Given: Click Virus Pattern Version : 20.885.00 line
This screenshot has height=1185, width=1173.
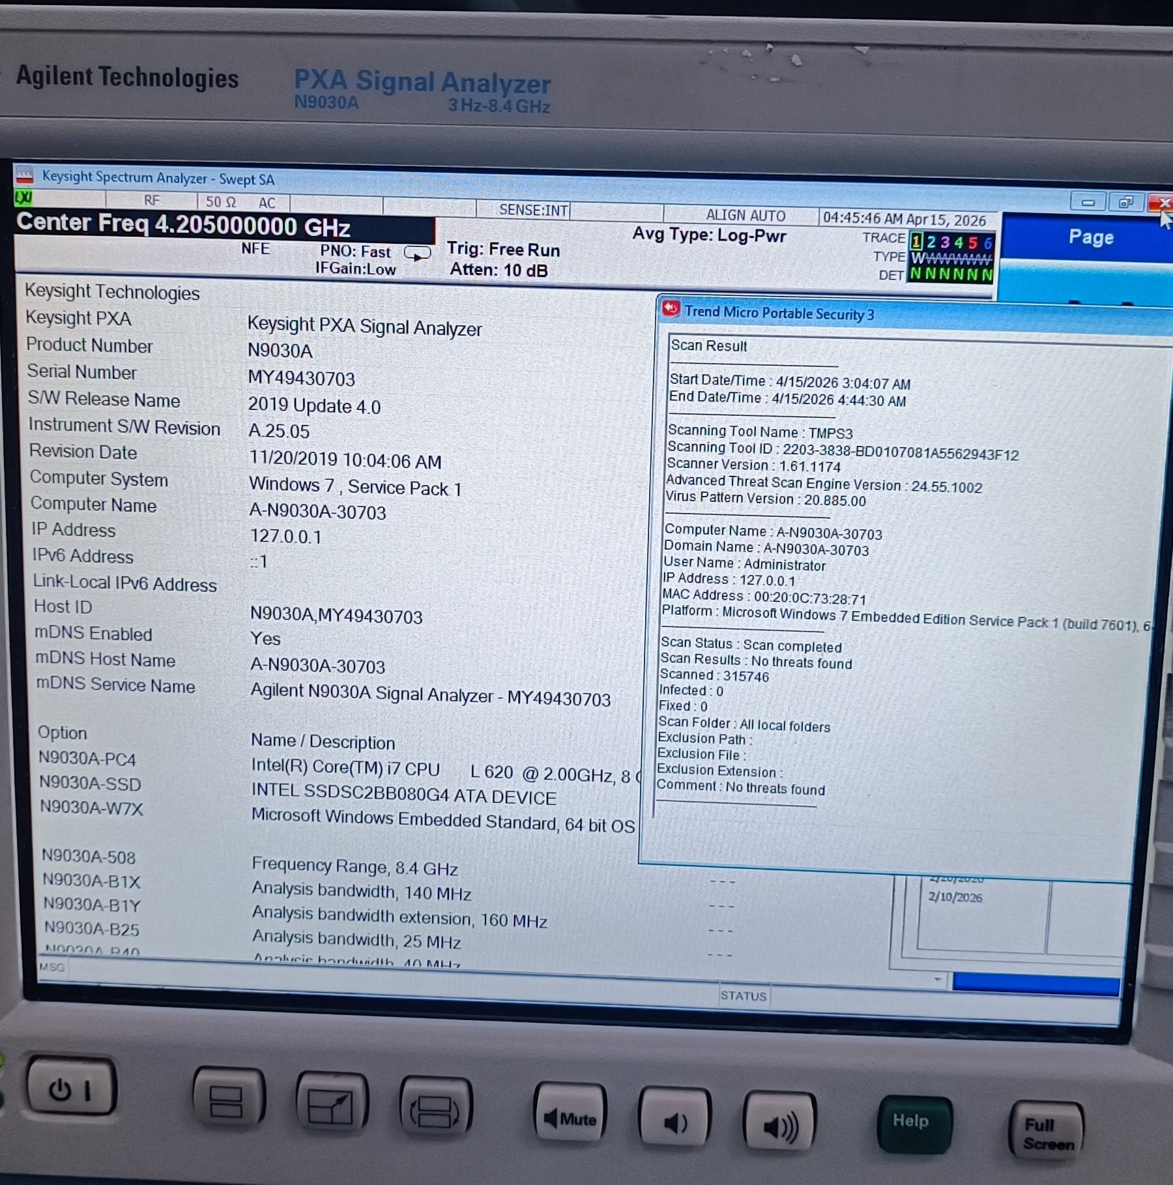Looking at the screenshot, I should pos(766,499).
